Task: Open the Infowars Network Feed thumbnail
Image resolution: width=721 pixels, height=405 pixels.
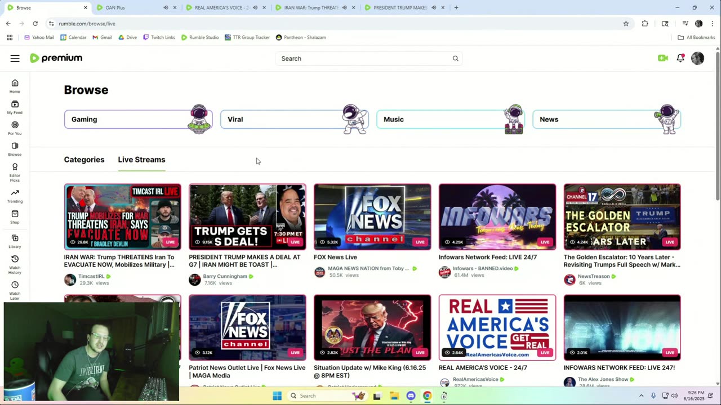Action: click(497, 217)
